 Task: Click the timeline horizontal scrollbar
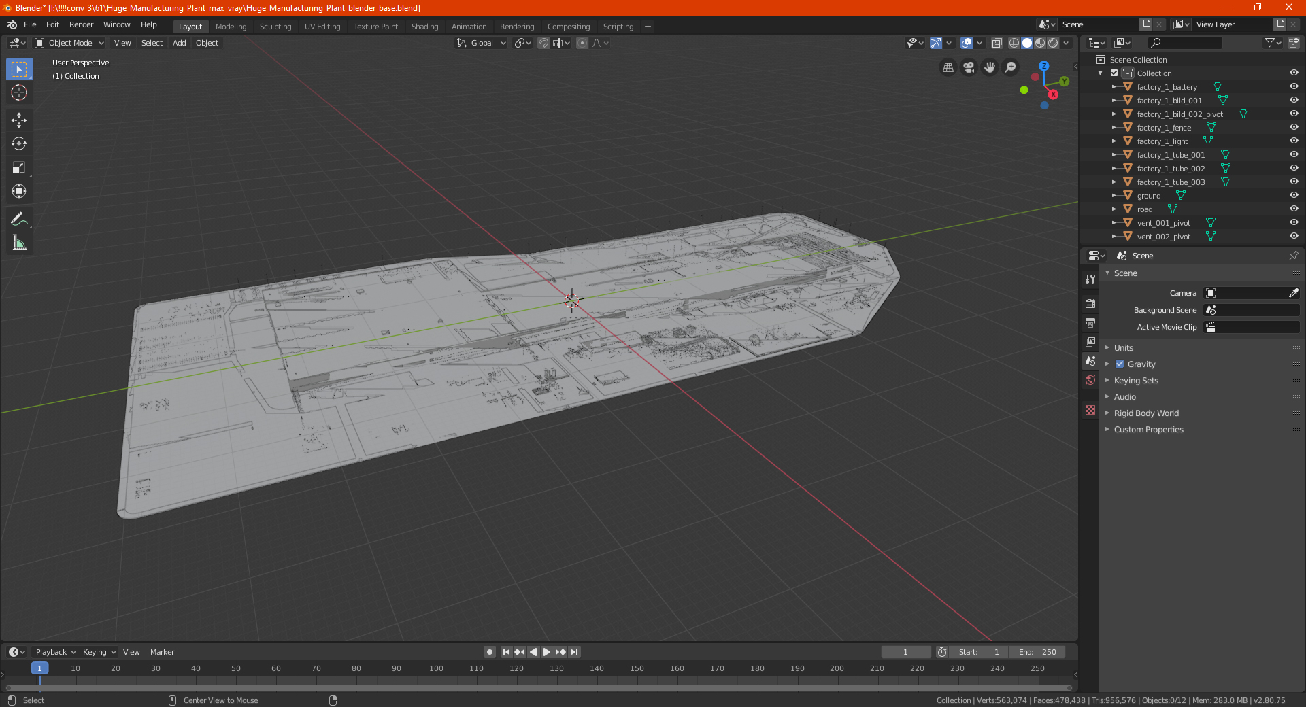pyautogui.click(x=539, y=688)
